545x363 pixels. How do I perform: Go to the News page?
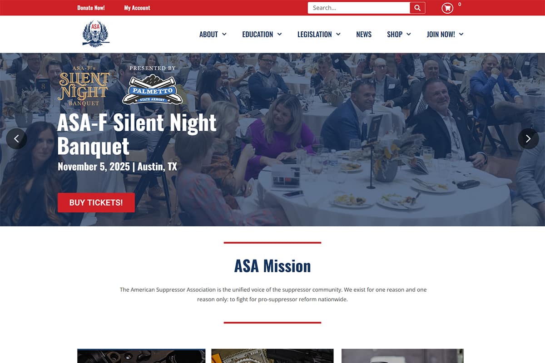[x=364, y=34]
